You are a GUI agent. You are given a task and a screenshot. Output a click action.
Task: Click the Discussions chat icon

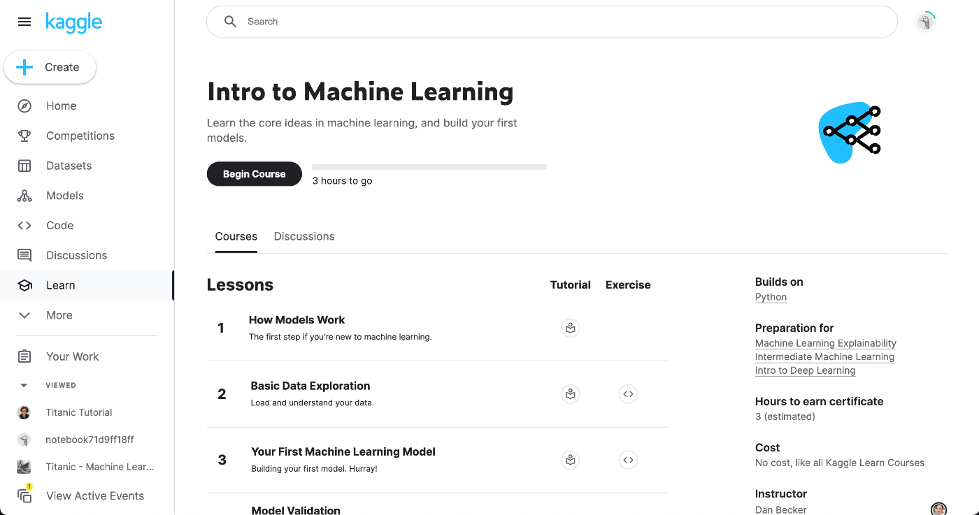tap(24, 256)
